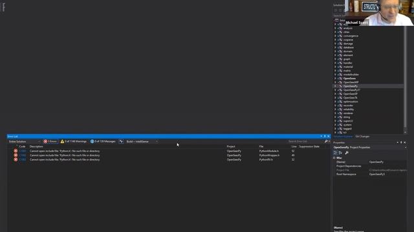414x232 pixels.
Task: Select the renderer project
Action: coord(348,113)
